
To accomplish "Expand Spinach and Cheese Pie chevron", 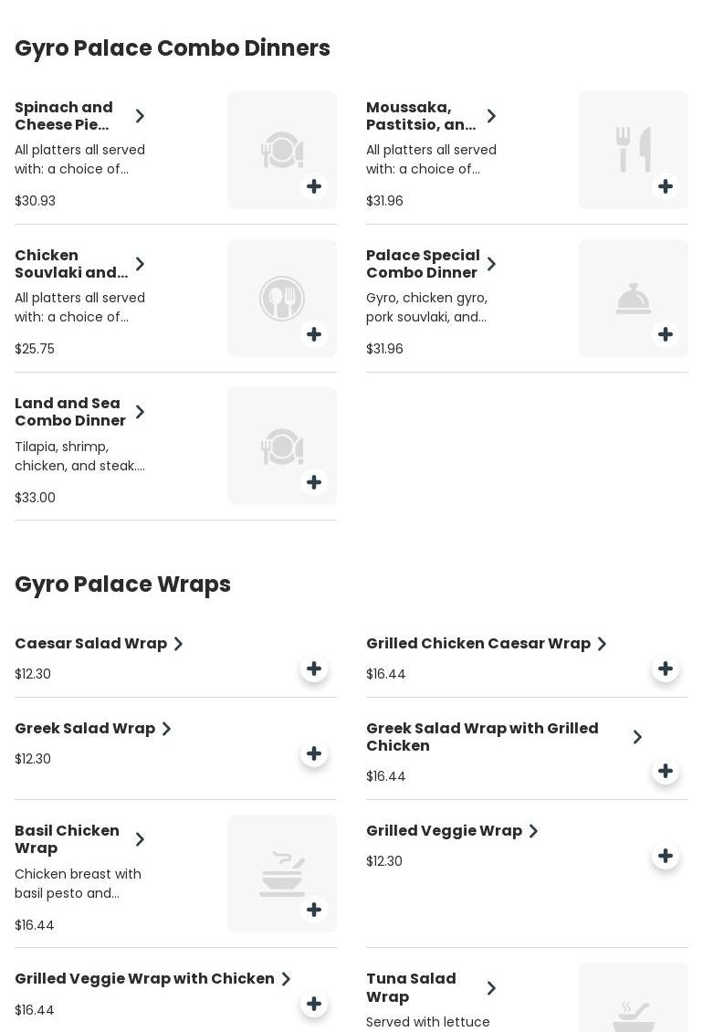I will point(140,116).
